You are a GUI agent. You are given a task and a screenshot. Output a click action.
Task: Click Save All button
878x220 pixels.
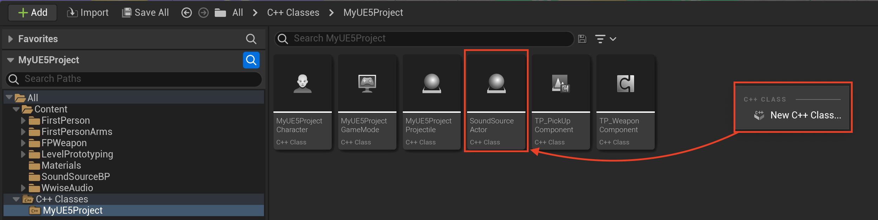[x=146, y=13]
